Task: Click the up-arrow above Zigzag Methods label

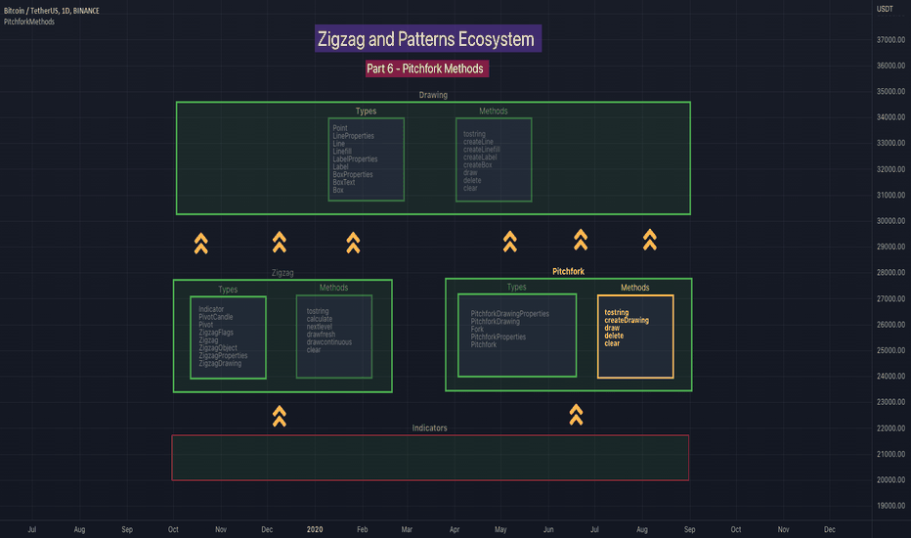Action: coord(353,243)
